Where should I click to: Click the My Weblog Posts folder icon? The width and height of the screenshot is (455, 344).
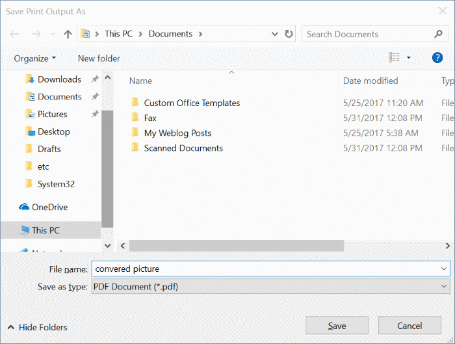coord(135,133)
